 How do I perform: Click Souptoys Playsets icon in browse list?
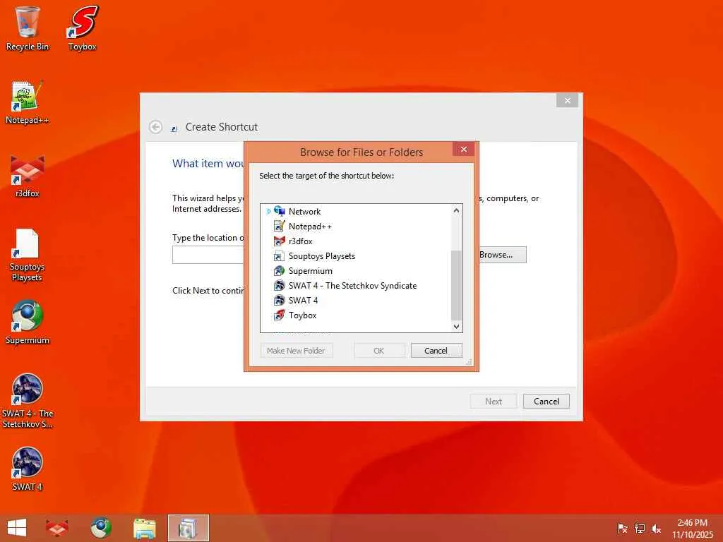click(280, 255)
